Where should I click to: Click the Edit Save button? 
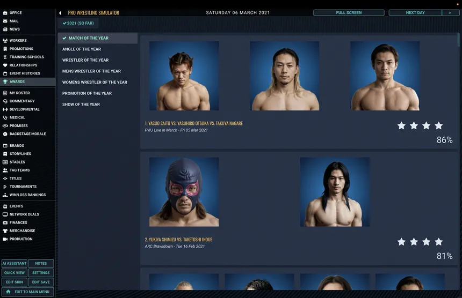(41, 282)
